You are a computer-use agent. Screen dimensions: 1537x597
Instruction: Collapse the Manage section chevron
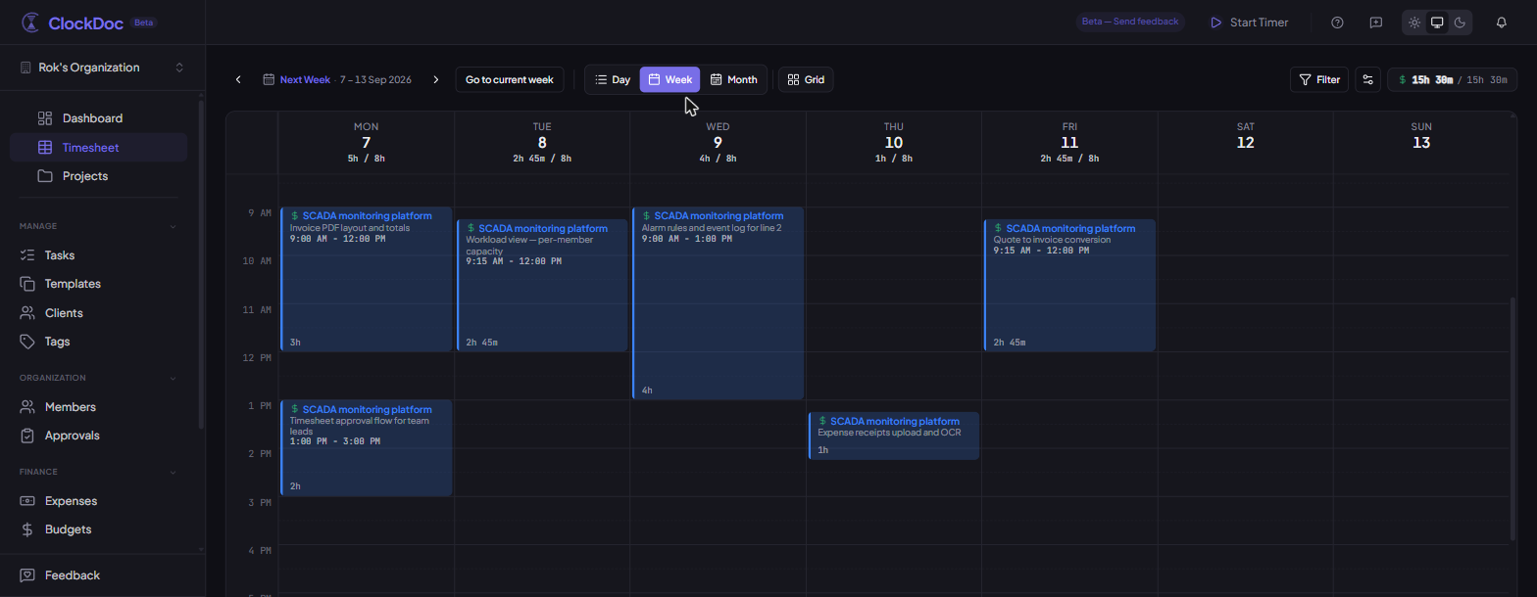[x=174, y=226]
